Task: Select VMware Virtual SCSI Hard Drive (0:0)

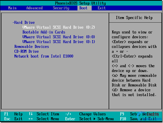Action: (x=59, y=37)
